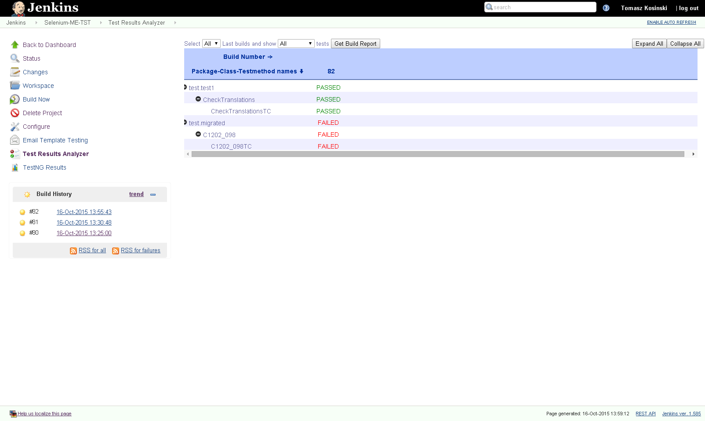Collapse the C1202_098 class node

pyautogui.click(x=198, y=134)
